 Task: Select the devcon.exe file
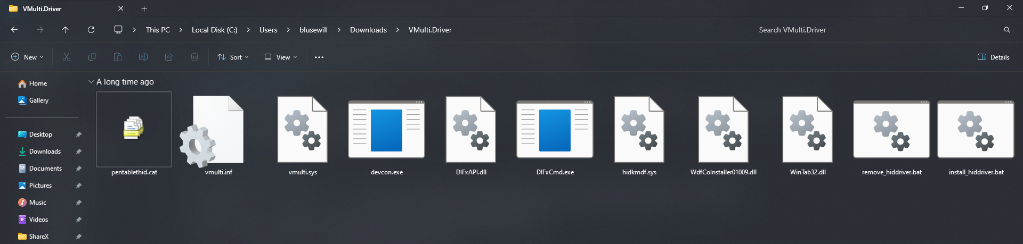[386, 136]
